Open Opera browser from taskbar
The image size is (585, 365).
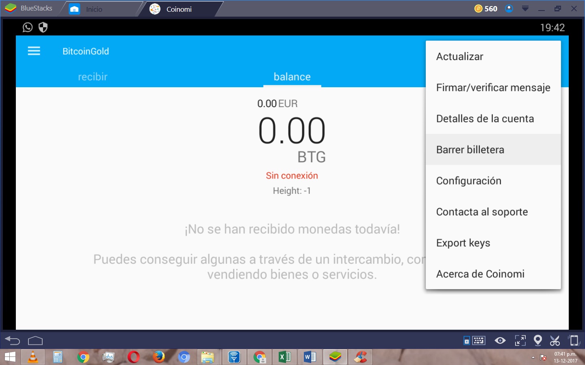[133, 357]
